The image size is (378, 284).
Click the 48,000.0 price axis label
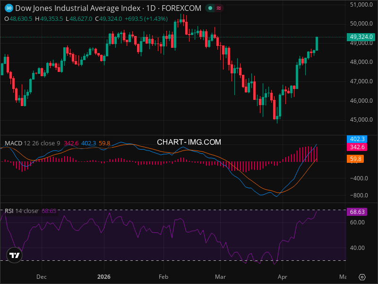(361, 62)
